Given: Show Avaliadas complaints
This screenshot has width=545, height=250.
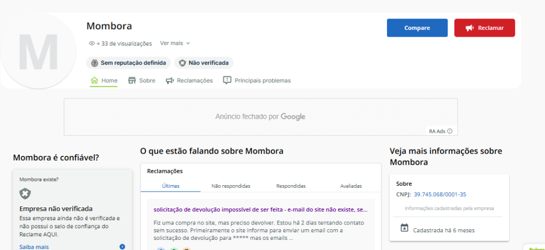Looking at the screenshot, I should coord(351,186).
